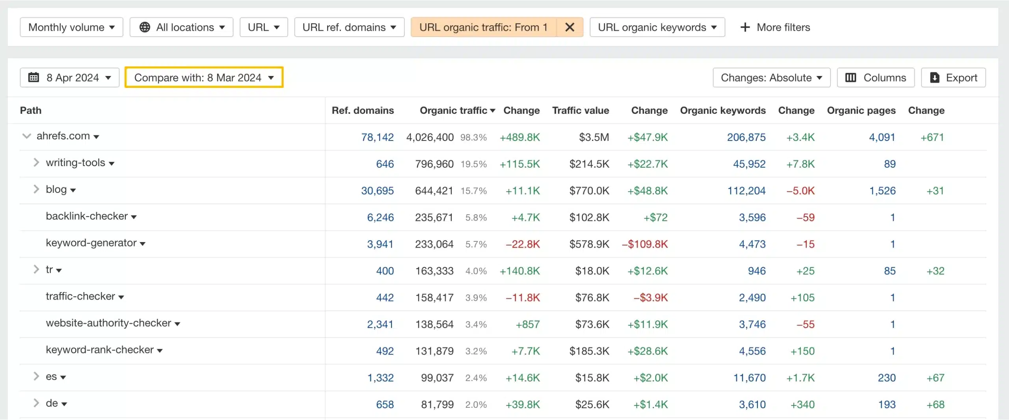Image resolution: width=1009 pixels, height=420 pixels.
Task: Click the plus icon for More filters
Action: tap(745, 27)
